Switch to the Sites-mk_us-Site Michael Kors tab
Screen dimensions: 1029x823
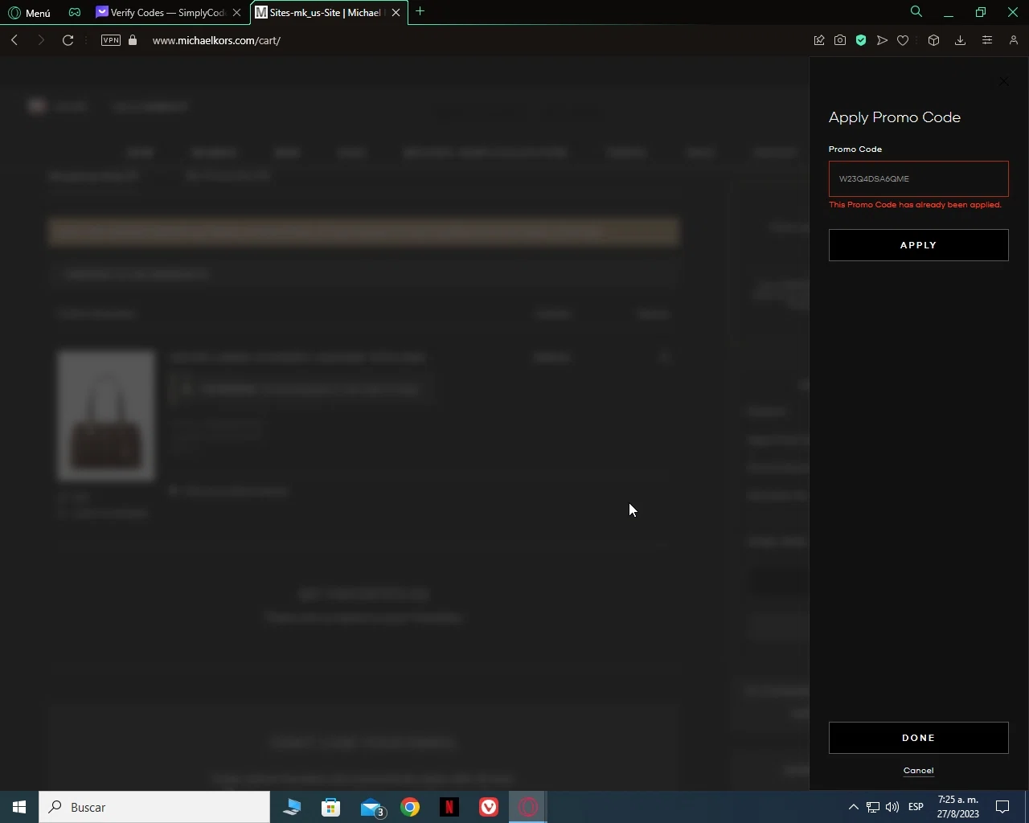point(328,12)
